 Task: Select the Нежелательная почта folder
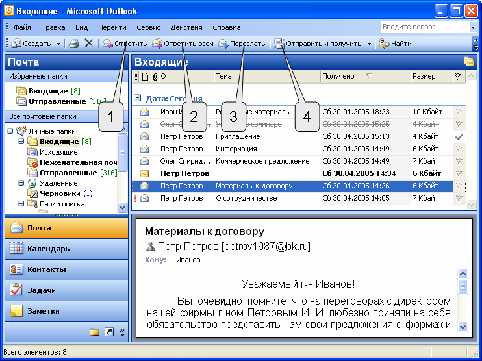pos(72,162)
